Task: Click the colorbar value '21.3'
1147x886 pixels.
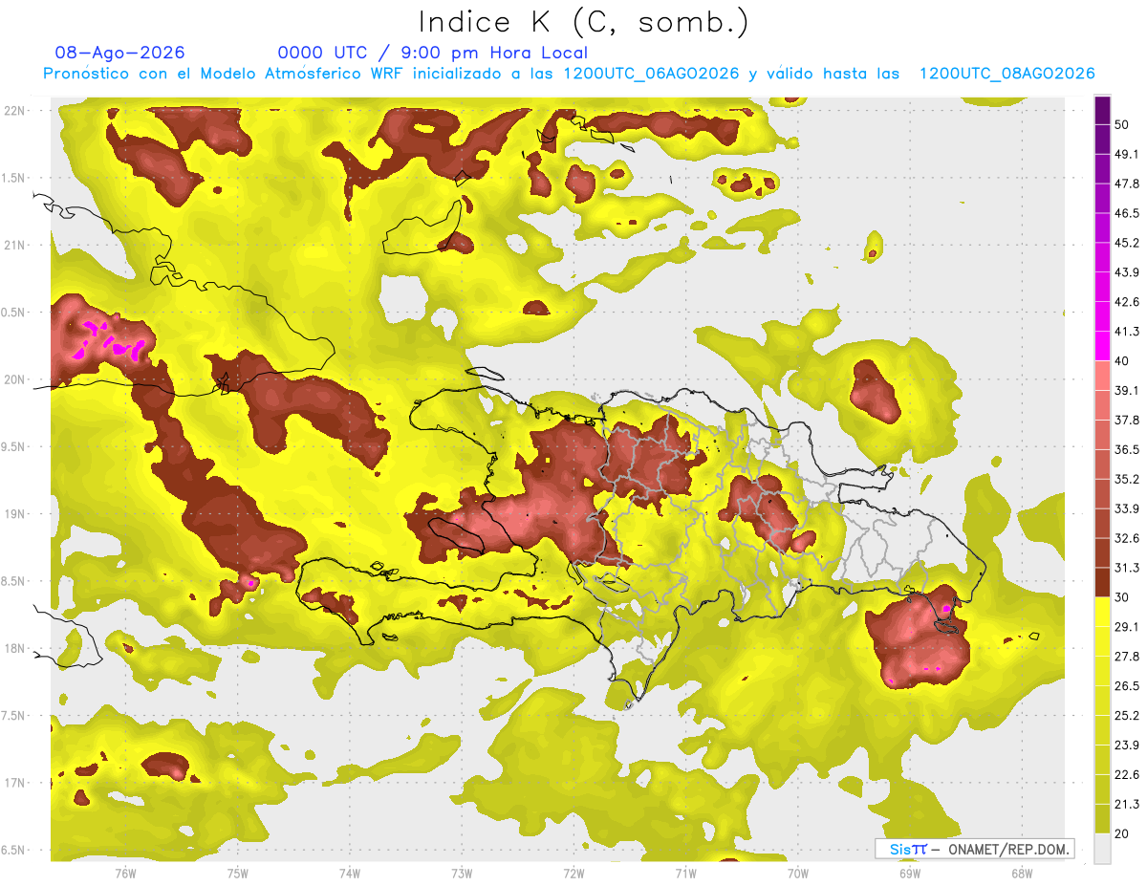Action: click(1128, 804)
